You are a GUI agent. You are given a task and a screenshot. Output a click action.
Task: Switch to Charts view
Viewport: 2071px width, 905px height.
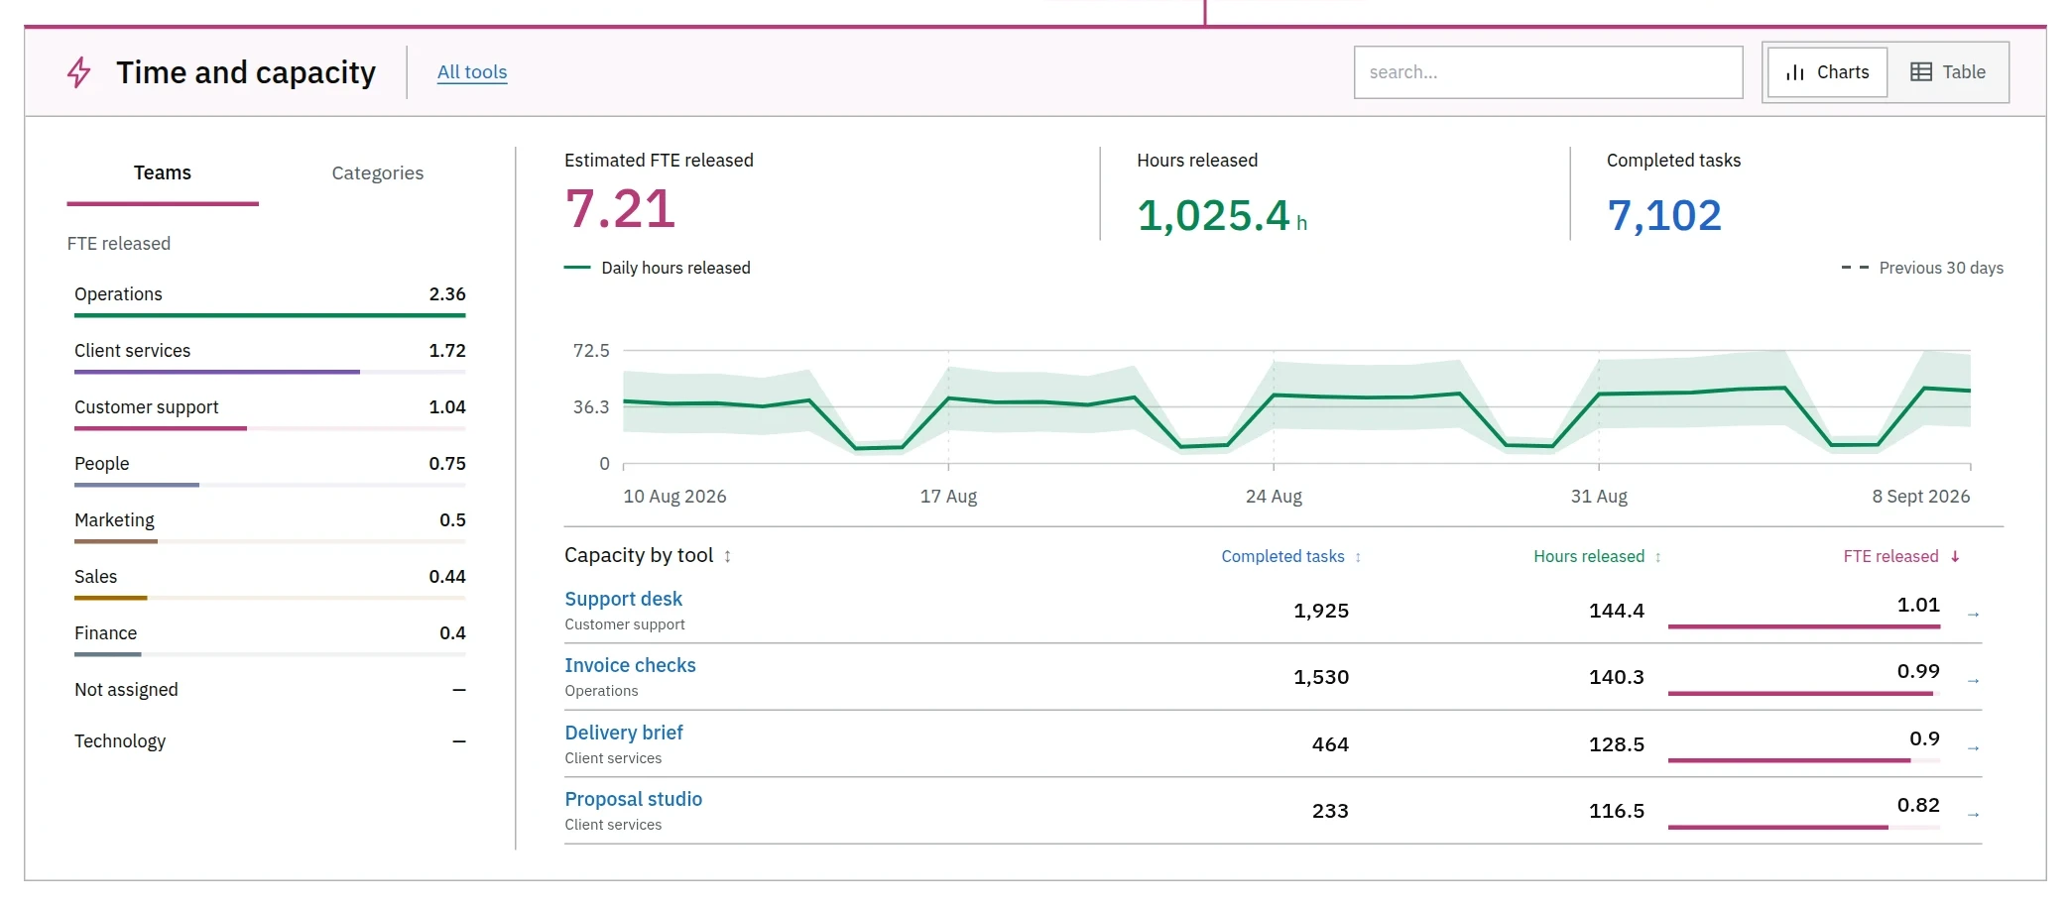(1827, 72)
